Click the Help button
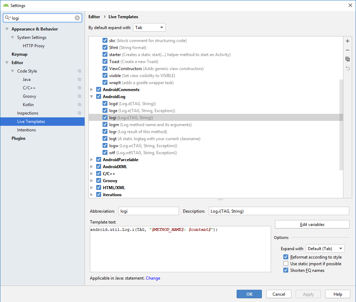Screen dimensions: 356x302 338,294
